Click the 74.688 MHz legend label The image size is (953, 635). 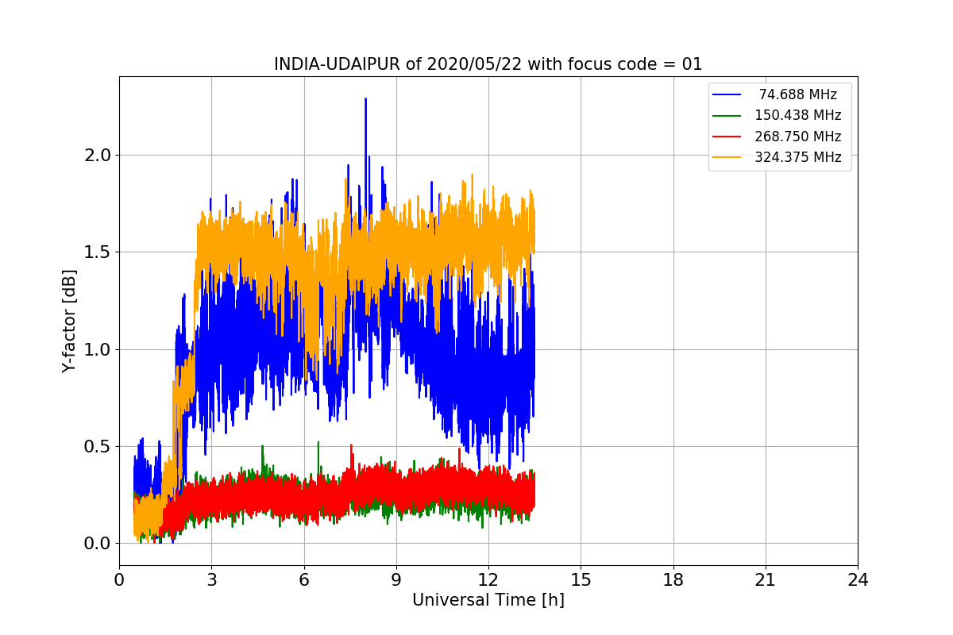(797, 94)
